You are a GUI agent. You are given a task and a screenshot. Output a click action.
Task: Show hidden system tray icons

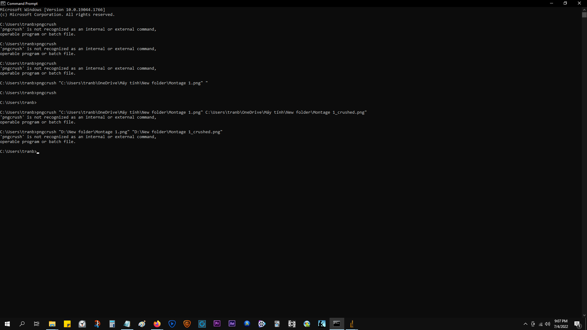(x=526, y=324)
